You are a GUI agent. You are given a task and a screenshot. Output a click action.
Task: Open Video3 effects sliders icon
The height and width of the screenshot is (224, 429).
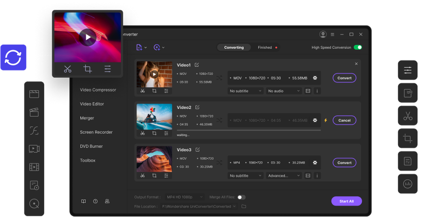[166, 176]
